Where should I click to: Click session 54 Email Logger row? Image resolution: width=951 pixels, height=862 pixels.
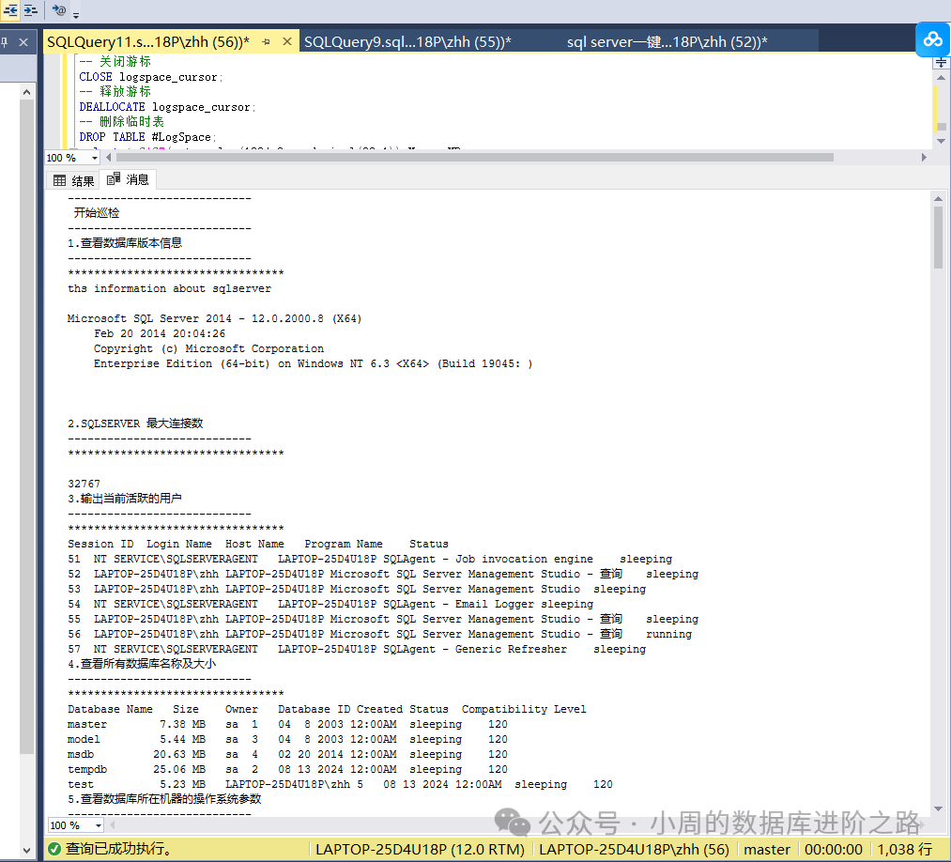[330, 604]
